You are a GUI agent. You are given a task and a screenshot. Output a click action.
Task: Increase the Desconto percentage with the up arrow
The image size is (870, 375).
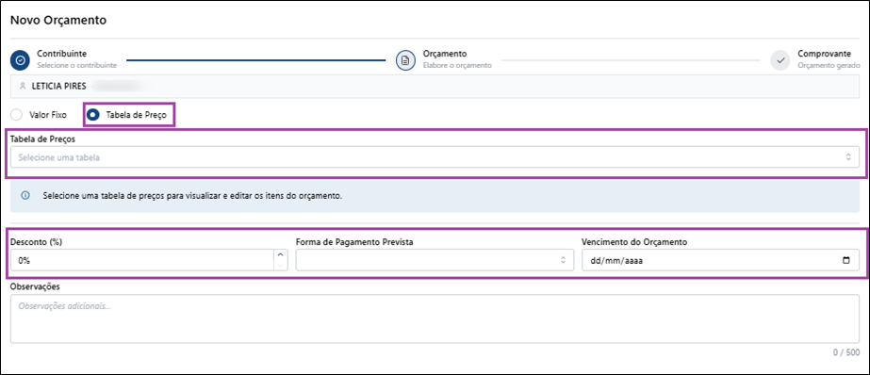pyautogui.click(x=280, y=254)
